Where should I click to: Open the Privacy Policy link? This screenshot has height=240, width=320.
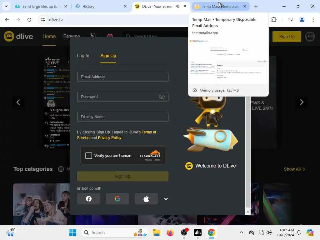coord(110,138)
